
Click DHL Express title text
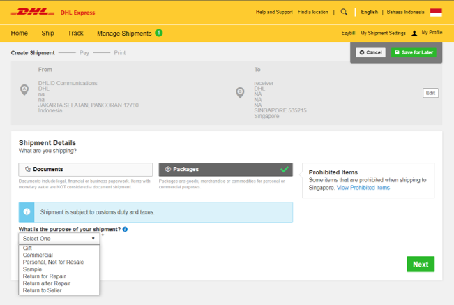(77, 13)
